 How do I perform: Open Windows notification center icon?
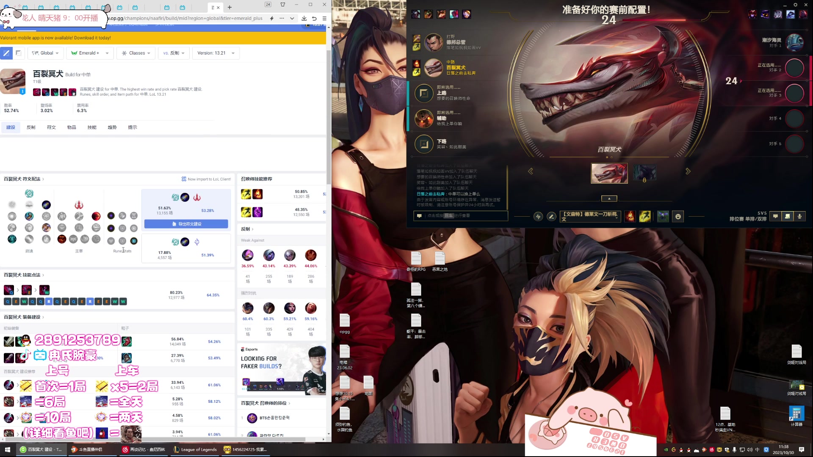point(802,449)
